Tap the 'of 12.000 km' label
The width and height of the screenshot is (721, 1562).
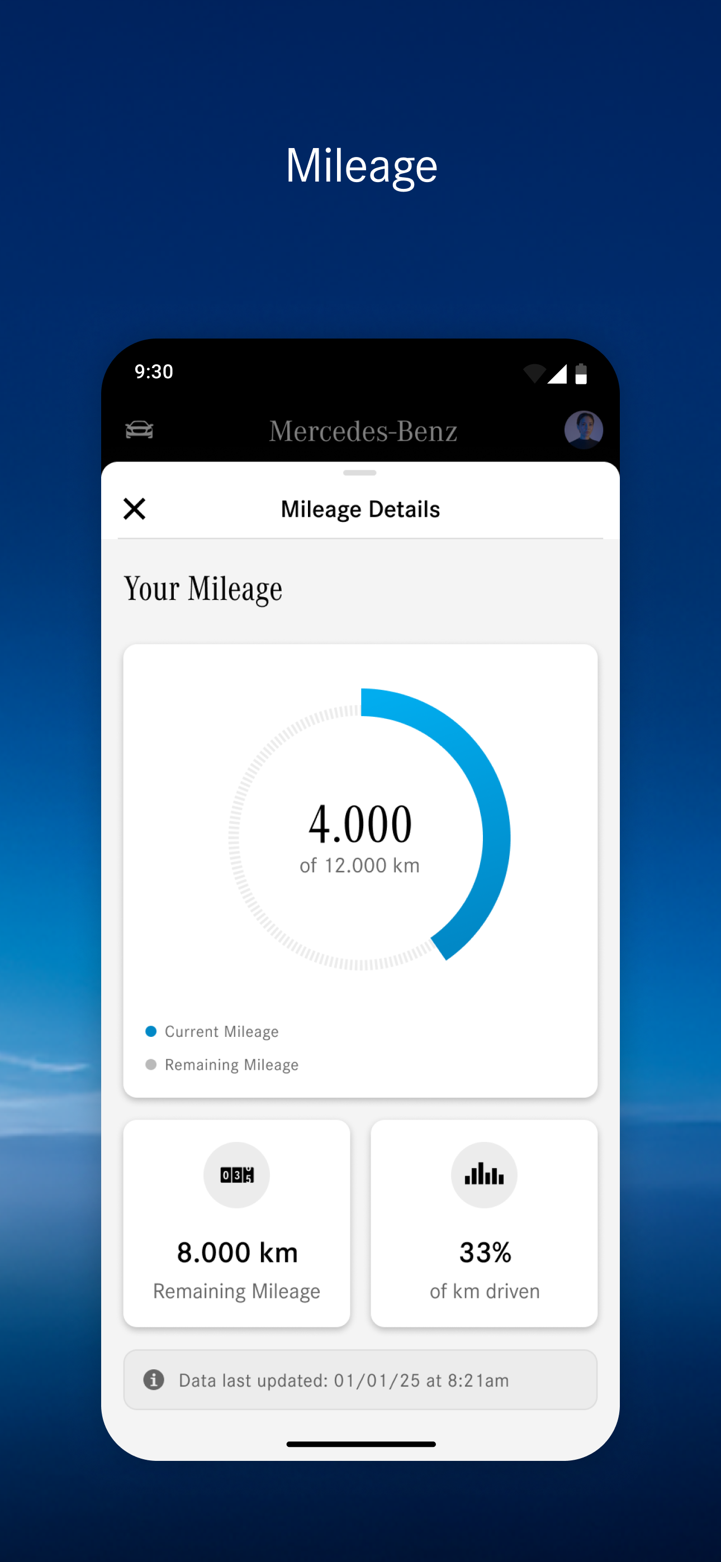[360, 865]
